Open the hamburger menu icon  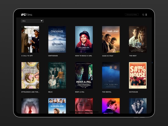pos(146,15)
